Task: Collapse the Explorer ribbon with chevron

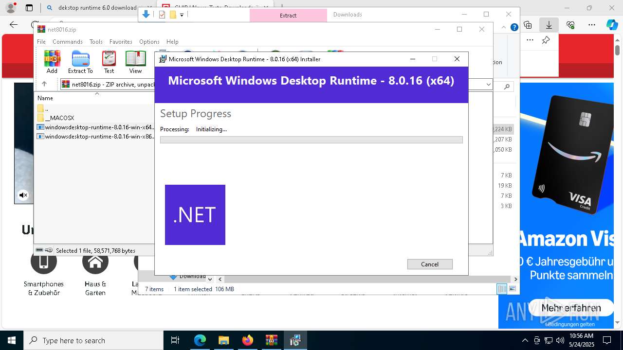Action: pyautogui.click(x=505, y=27)
